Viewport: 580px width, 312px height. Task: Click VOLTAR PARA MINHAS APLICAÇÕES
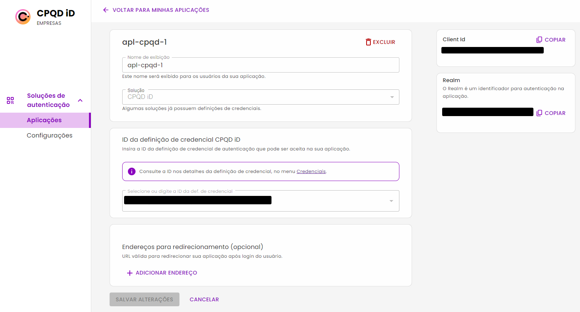[160, 10]
